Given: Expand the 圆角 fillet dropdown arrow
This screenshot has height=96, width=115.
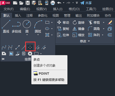Looking at the screenshot, I should pyautogui.click(x=103, y=29).
